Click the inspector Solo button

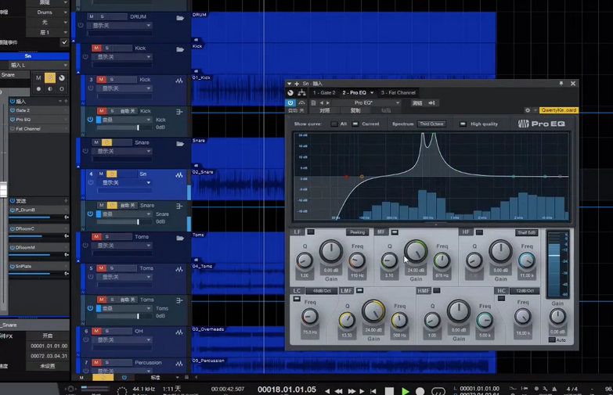(x=50, y=77)
